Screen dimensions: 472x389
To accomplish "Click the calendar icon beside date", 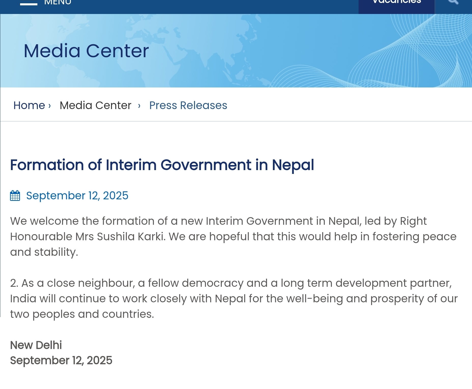I will (x=15, y=196).
